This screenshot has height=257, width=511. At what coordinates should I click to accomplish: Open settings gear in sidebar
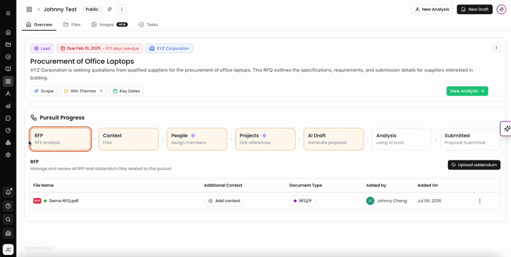click(8, 155)
